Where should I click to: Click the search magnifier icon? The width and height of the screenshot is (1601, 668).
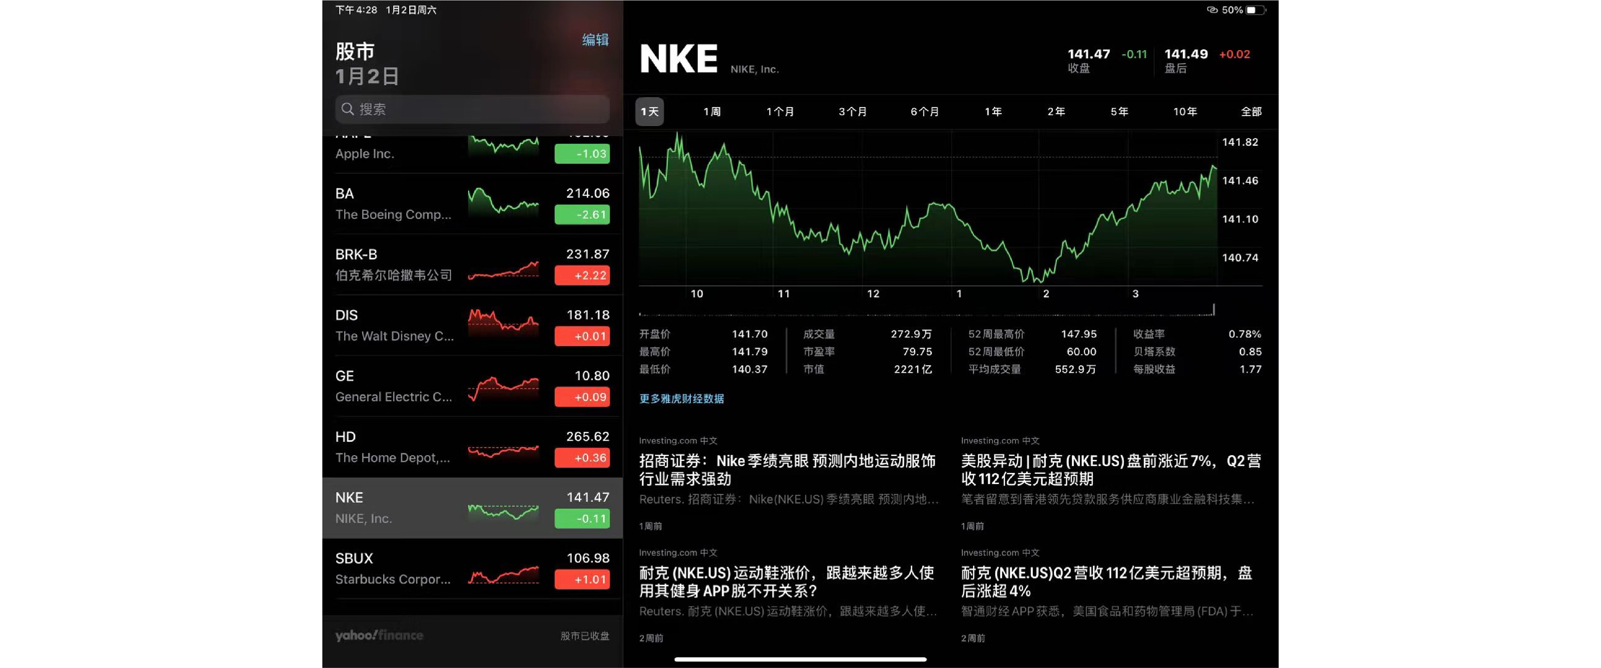[x=348, y=109]
